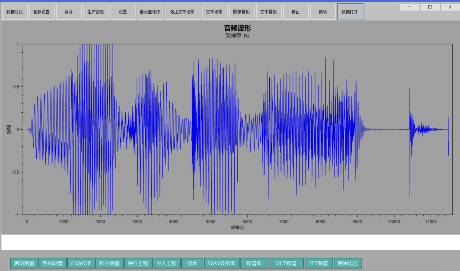Open the 生产报表 report
Image resolution: width=460 pixels, height=271 pixels.
coord(96,12)
